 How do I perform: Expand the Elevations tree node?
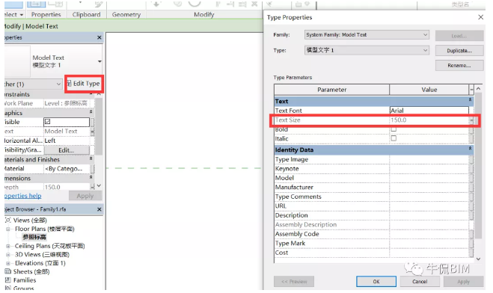click(8, 263)
